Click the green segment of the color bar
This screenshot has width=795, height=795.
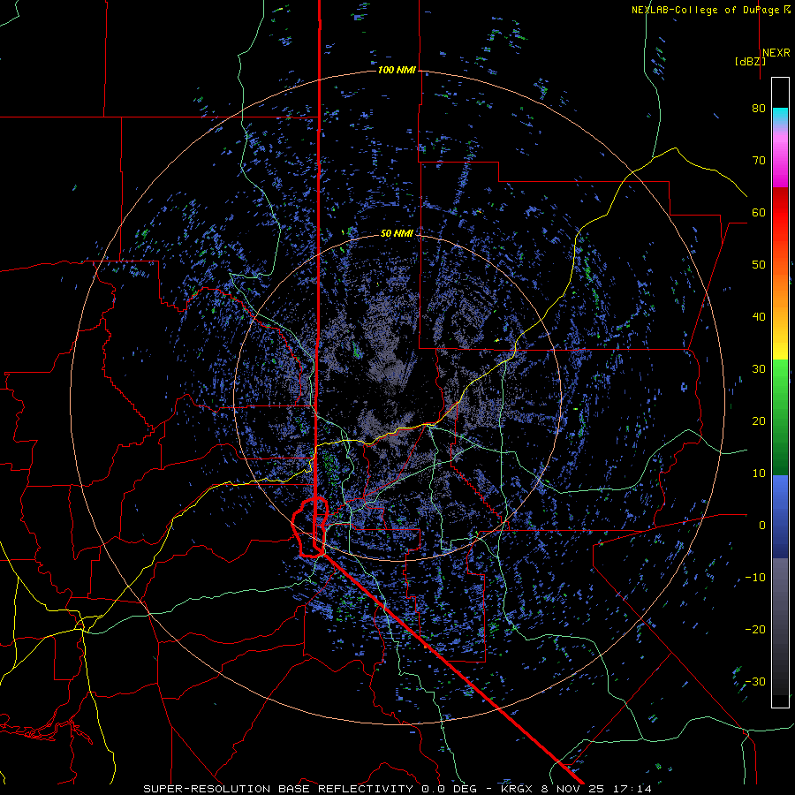[x=780, y=417]
